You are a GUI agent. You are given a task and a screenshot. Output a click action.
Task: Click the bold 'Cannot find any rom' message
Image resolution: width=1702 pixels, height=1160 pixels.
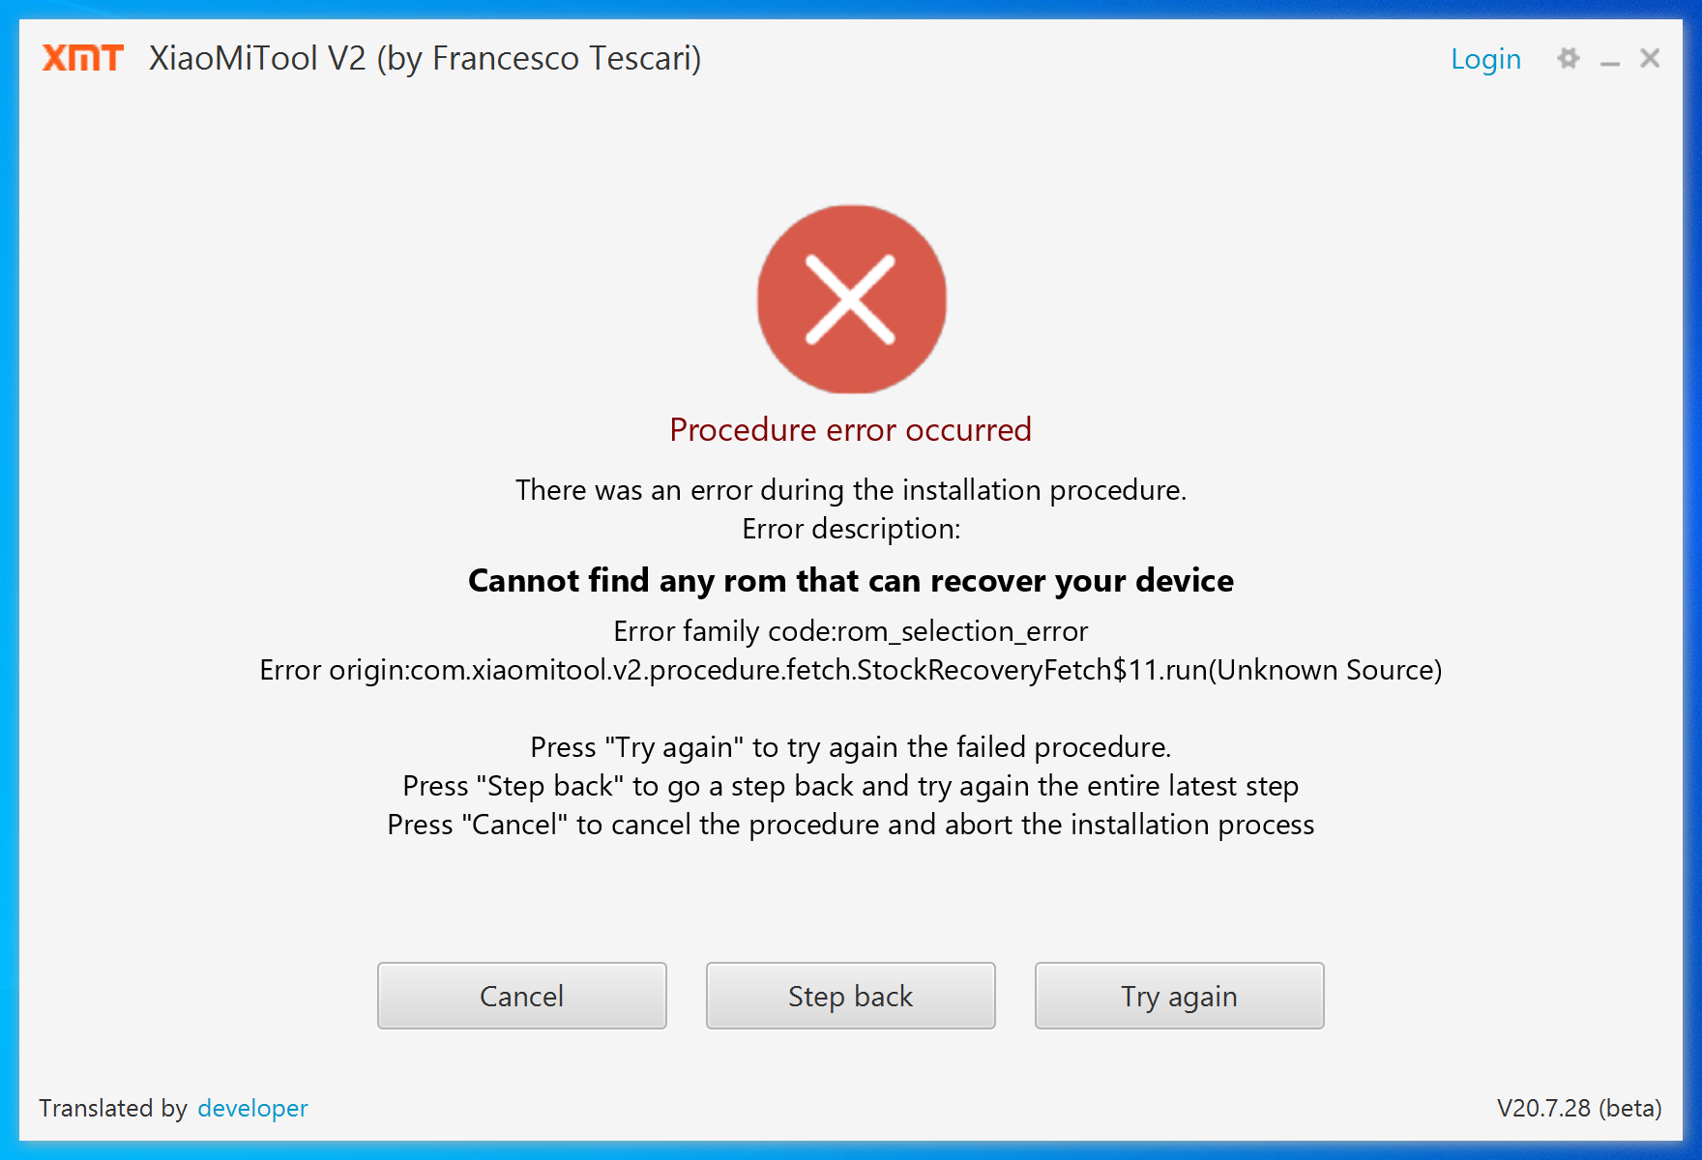tap(851, 580)
